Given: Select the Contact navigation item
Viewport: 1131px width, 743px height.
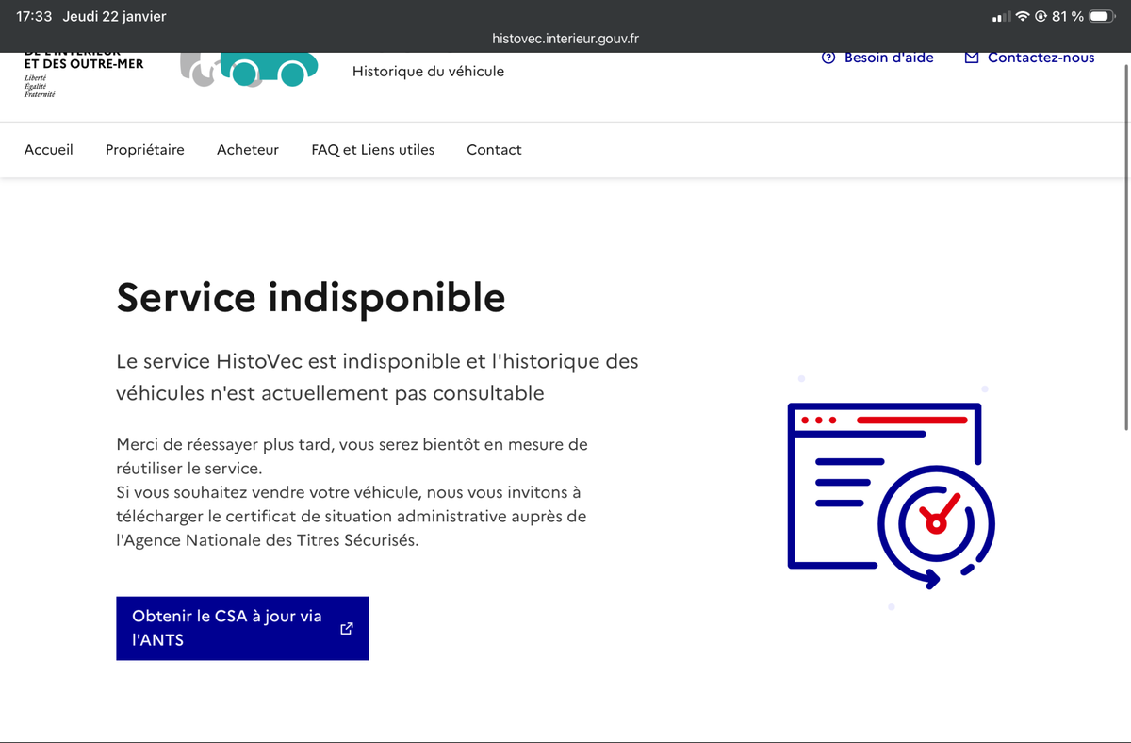Looking at the screenshot, I should point(494,150).
